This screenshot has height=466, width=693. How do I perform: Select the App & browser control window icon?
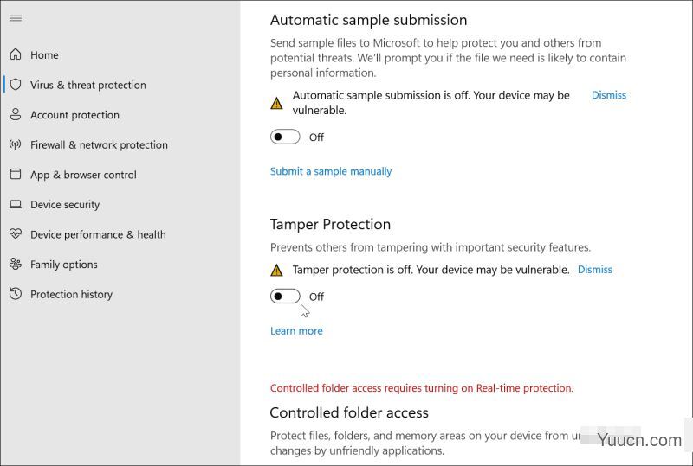[16, 174]
